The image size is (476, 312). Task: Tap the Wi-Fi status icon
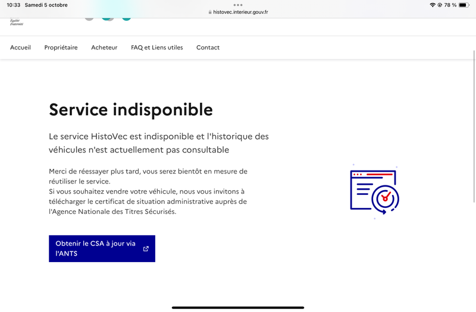433,5
